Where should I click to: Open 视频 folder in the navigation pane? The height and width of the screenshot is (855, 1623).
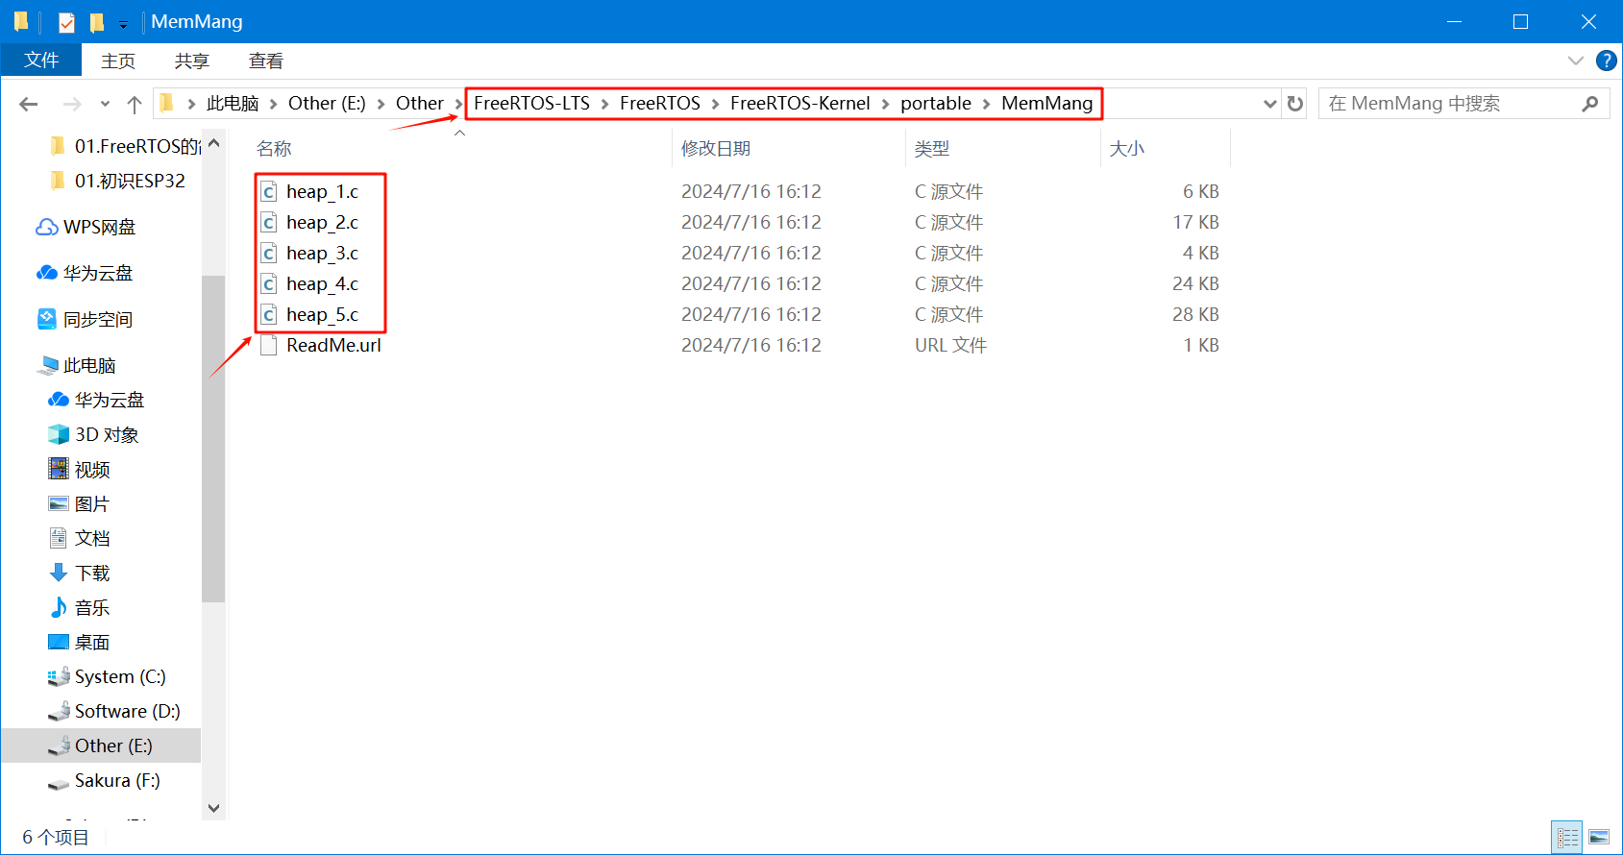80,469
